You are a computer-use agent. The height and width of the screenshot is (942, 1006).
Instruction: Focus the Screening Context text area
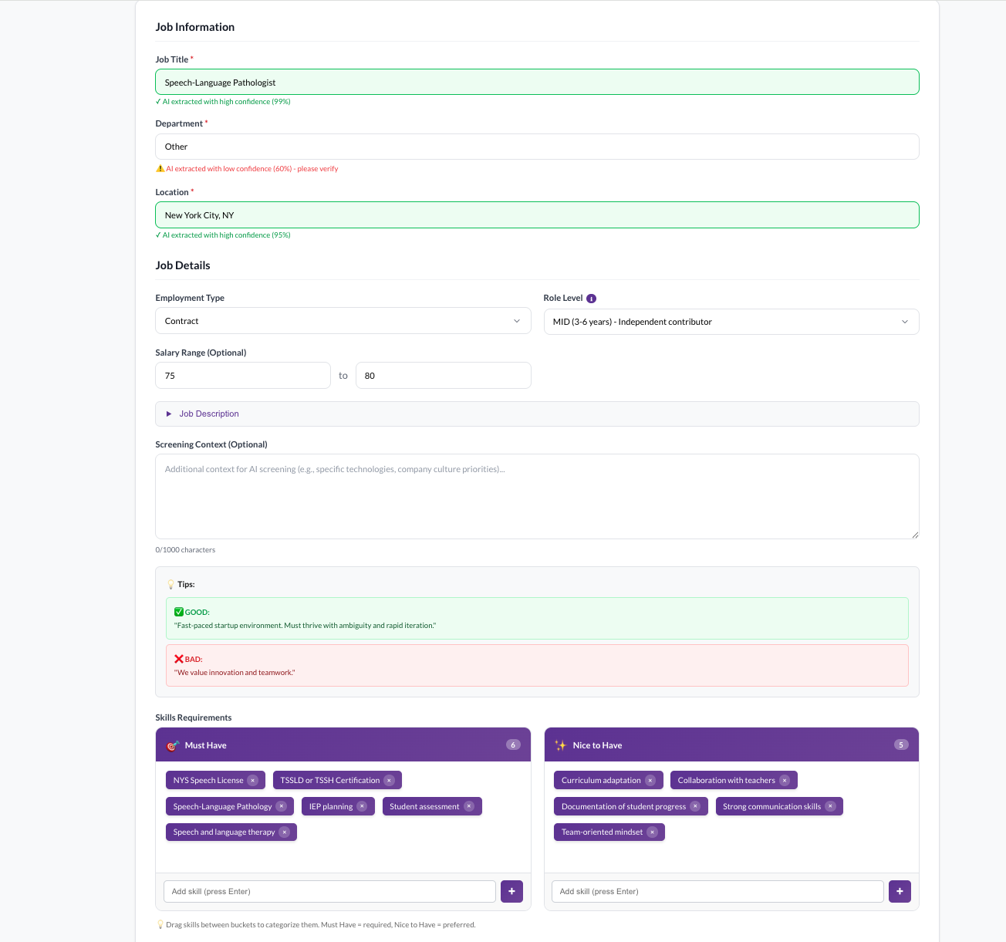538,497
